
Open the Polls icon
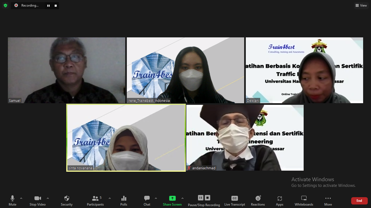pyautogui.click(x=124, y=200)
